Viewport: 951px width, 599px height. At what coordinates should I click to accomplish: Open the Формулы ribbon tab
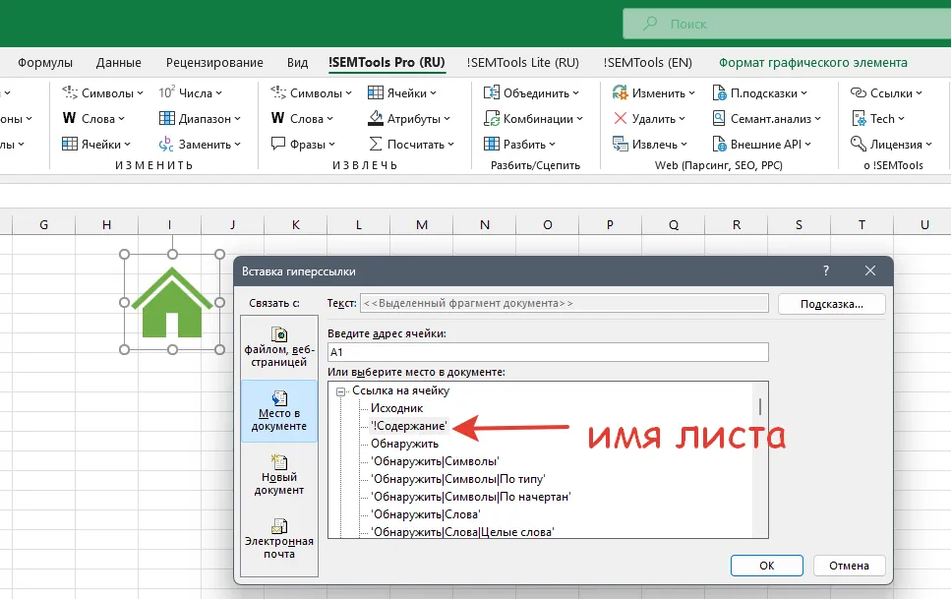45,63
